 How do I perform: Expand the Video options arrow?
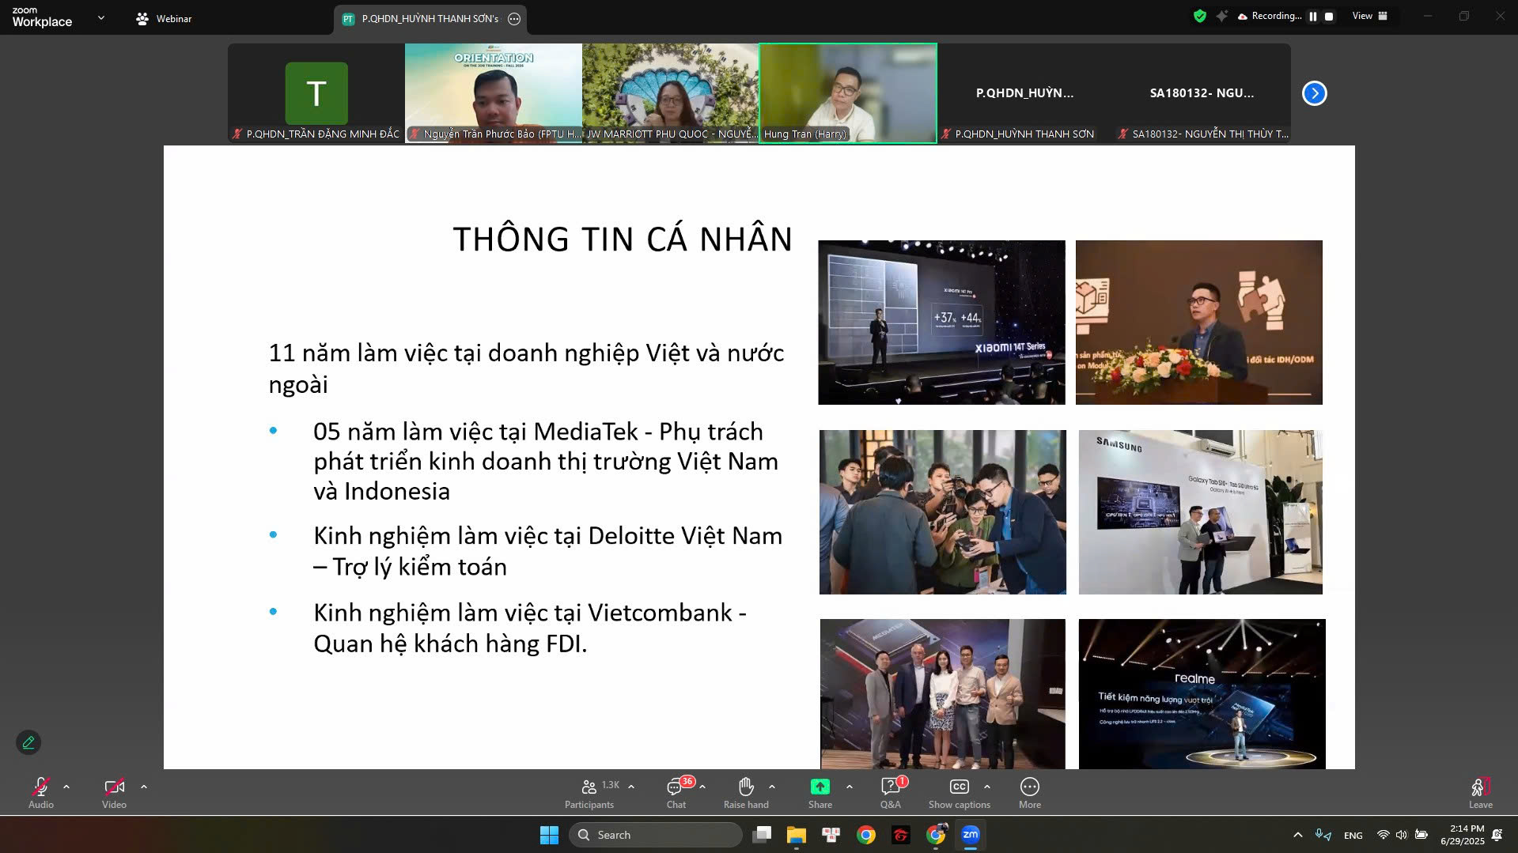(143, 787)
